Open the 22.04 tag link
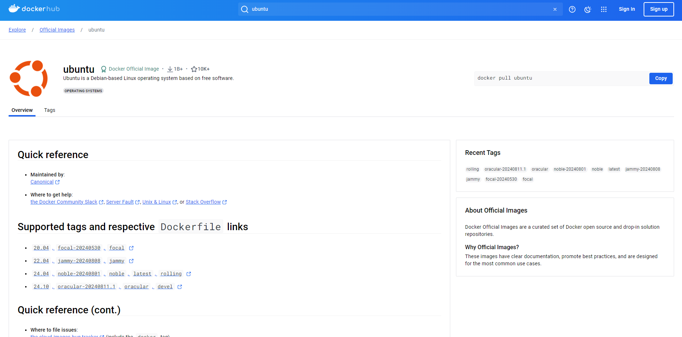This screenshot has width=682, height=337. (41, 261)
